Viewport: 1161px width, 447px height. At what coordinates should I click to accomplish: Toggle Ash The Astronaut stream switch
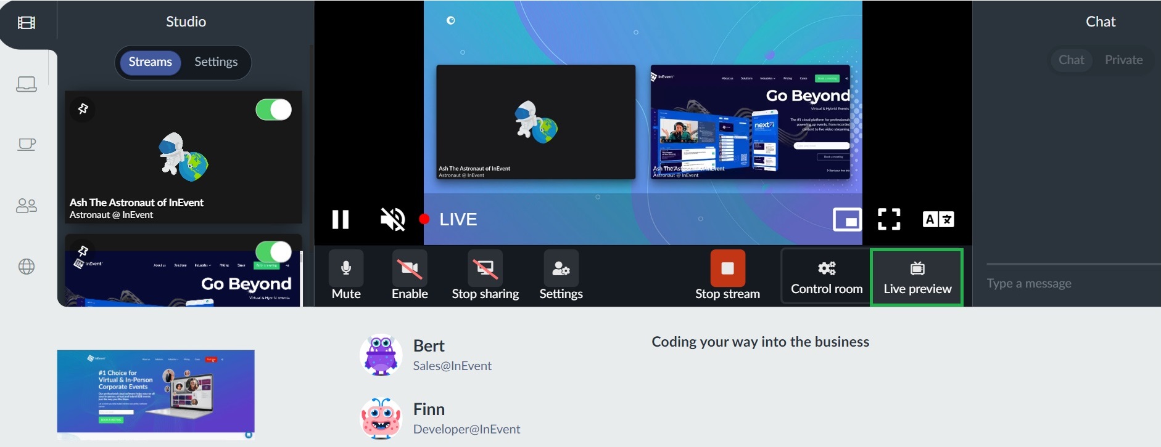pyautogui.click(x=273, y=110)
